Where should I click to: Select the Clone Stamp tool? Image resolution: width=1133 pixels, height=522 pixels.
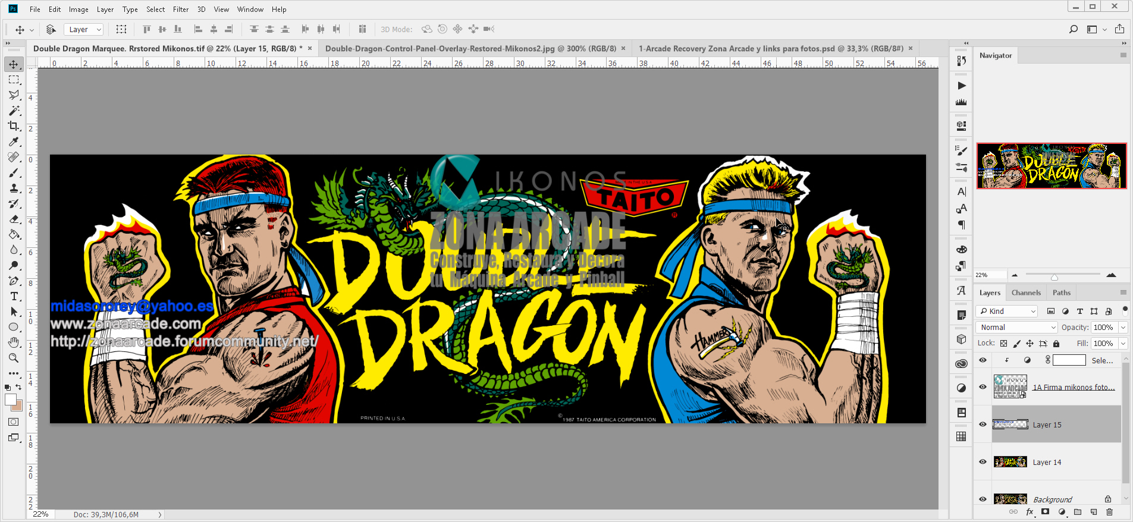click(14, 188)
